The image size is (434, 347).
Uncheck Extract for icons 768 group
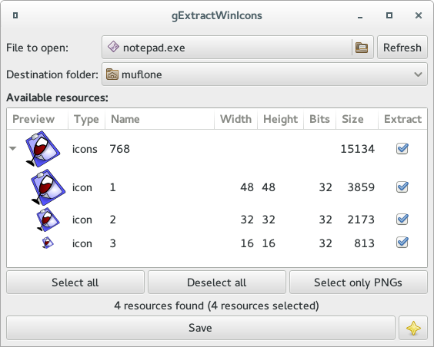click(402, 148)
